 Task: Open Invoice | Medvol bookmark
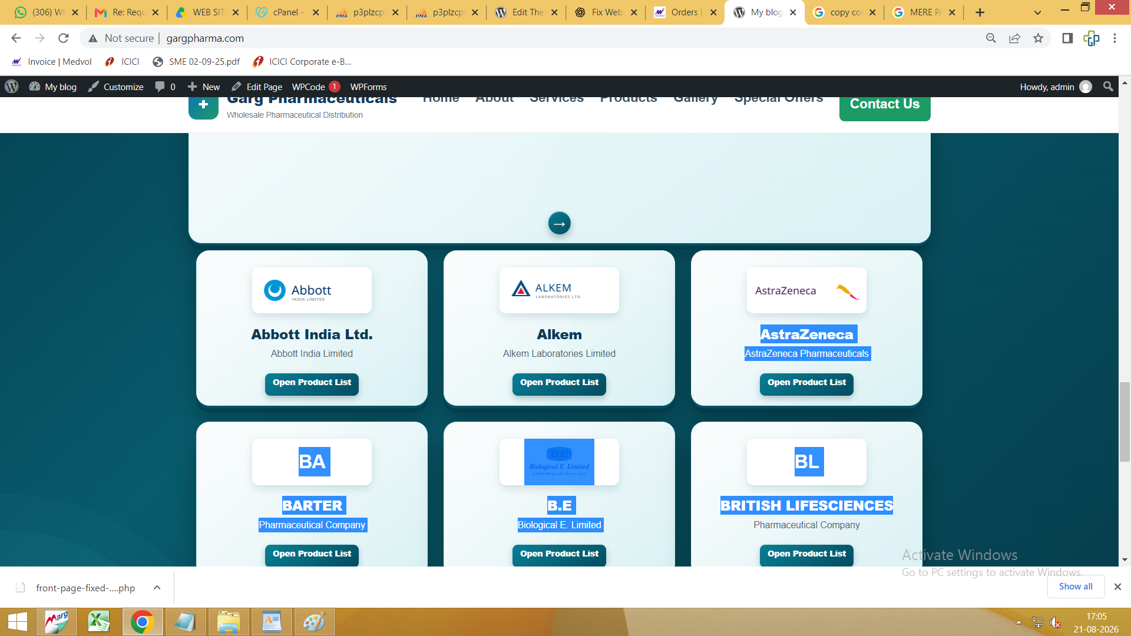point(52,62)
